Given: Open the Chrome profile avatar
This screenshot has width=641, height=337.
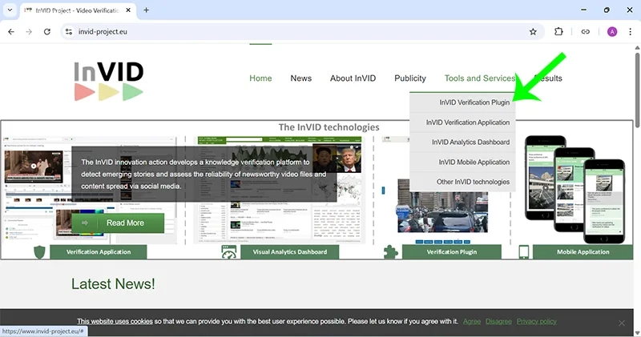Looking at the screenshot, I should (x=612, y=32).
